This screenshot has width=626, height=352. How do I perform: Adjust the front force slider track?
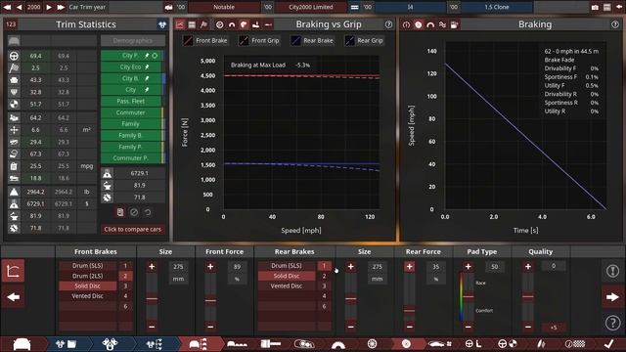click(x=210, y=297)
